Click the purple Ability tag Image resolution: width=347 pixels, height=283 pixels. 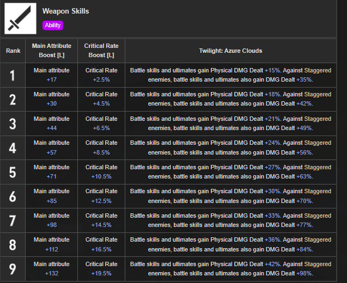pyautogui.click(x=53, y=25)
